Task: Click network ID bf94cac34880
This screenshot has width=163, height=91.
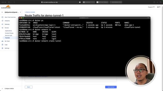Action: point(24,39)
